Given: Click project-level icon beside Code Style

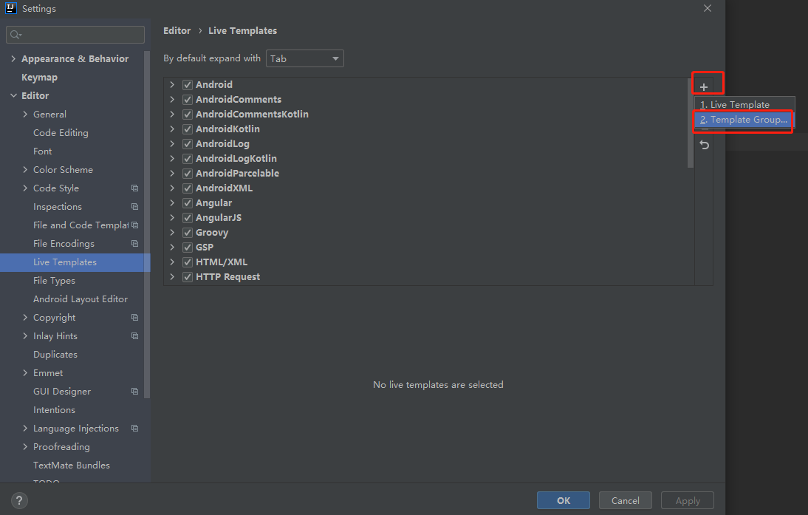Looking at the screenshot, I should (134, 188).
